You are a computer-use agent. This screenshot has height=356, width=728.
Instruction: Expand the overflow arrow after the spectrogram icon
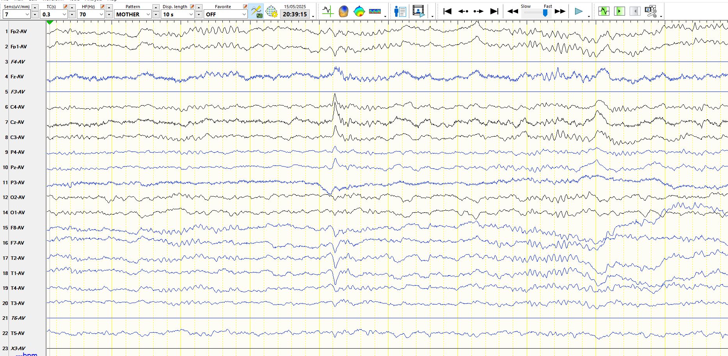tap(385, 16)
